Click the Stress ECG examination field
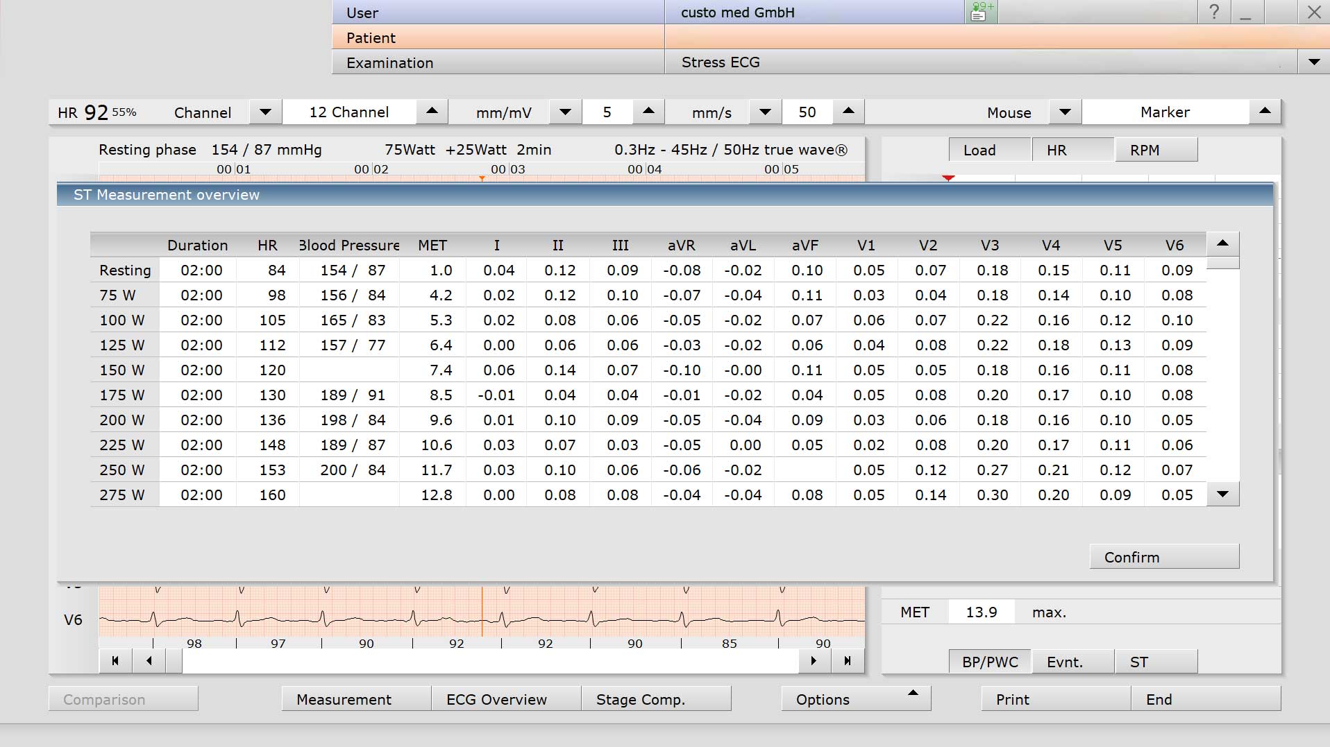 (x=981, y=62)
